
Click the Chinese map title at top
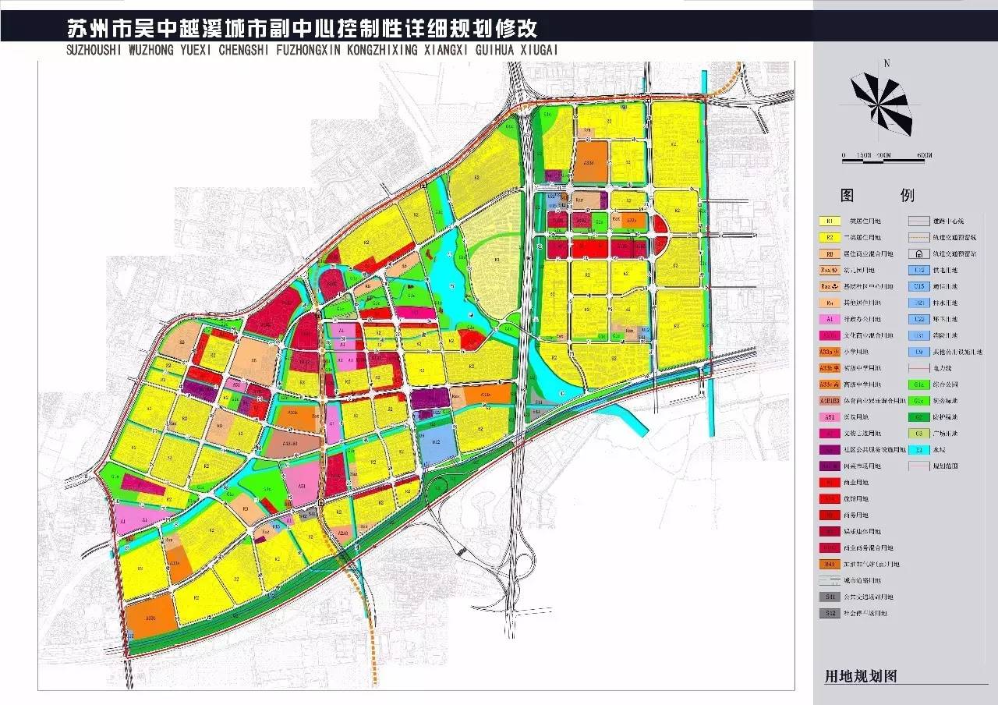tap(303, 27)
